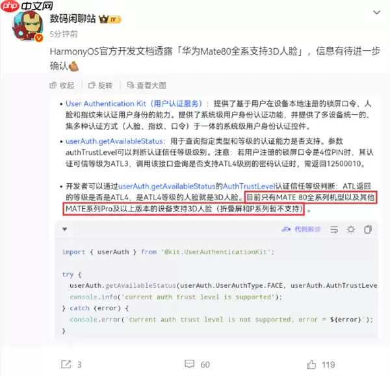Open the post options chevron menu
This screenshot has height=376, width=390.
[x=376, y=12]
